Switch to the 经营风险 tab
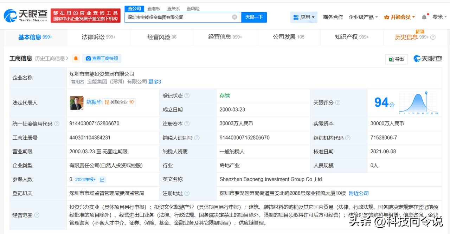 pyautogui.click(x=162, y=37)
